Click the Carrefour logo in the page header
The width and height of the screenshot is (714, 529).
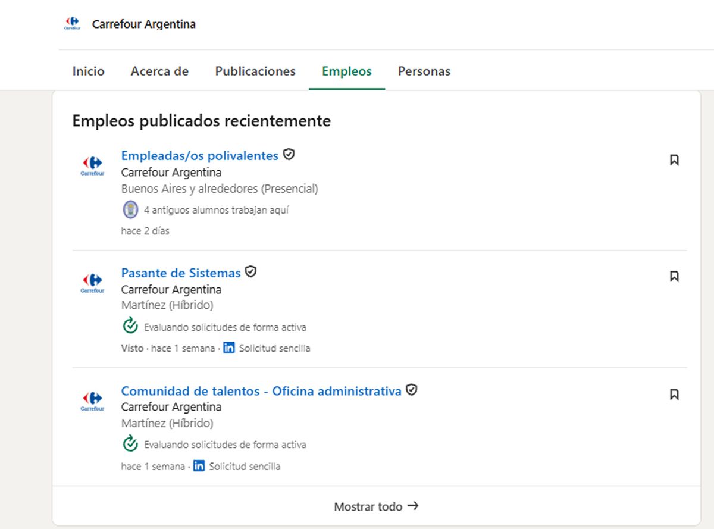pos(73,24)
